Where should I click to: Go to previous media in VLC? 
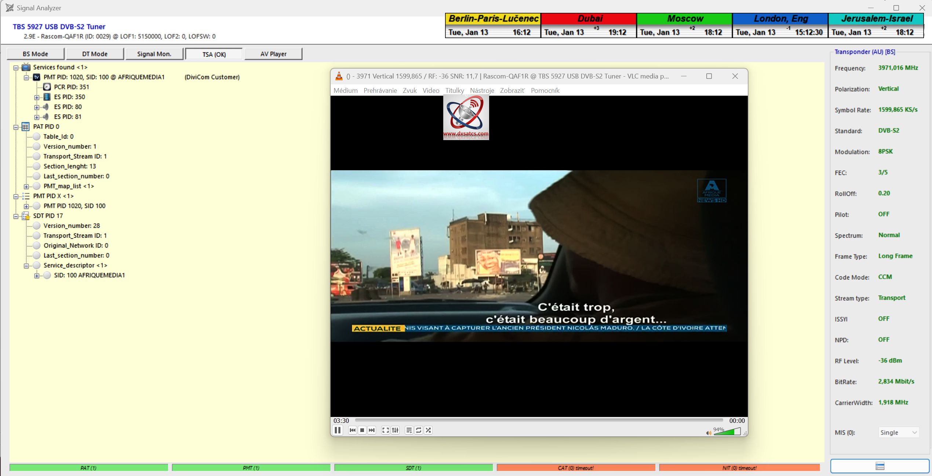(x=352, y=430)
